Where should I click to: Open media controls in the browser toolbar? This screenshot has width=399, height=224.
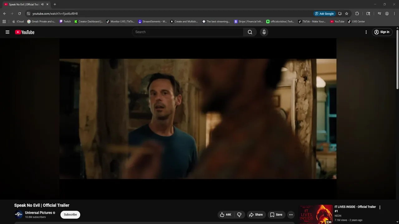379,14
